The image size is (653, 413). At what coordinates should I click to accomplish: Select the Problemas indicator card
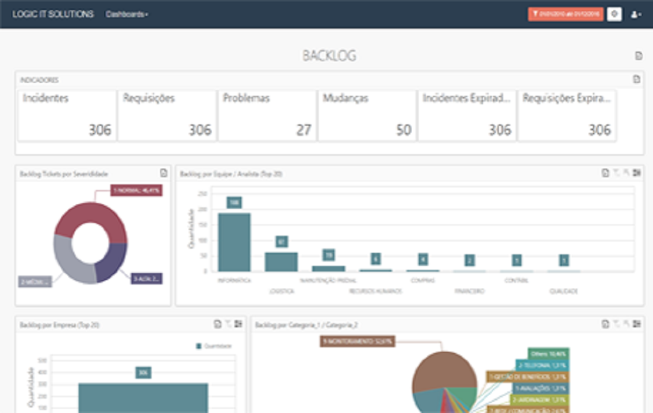267,115
